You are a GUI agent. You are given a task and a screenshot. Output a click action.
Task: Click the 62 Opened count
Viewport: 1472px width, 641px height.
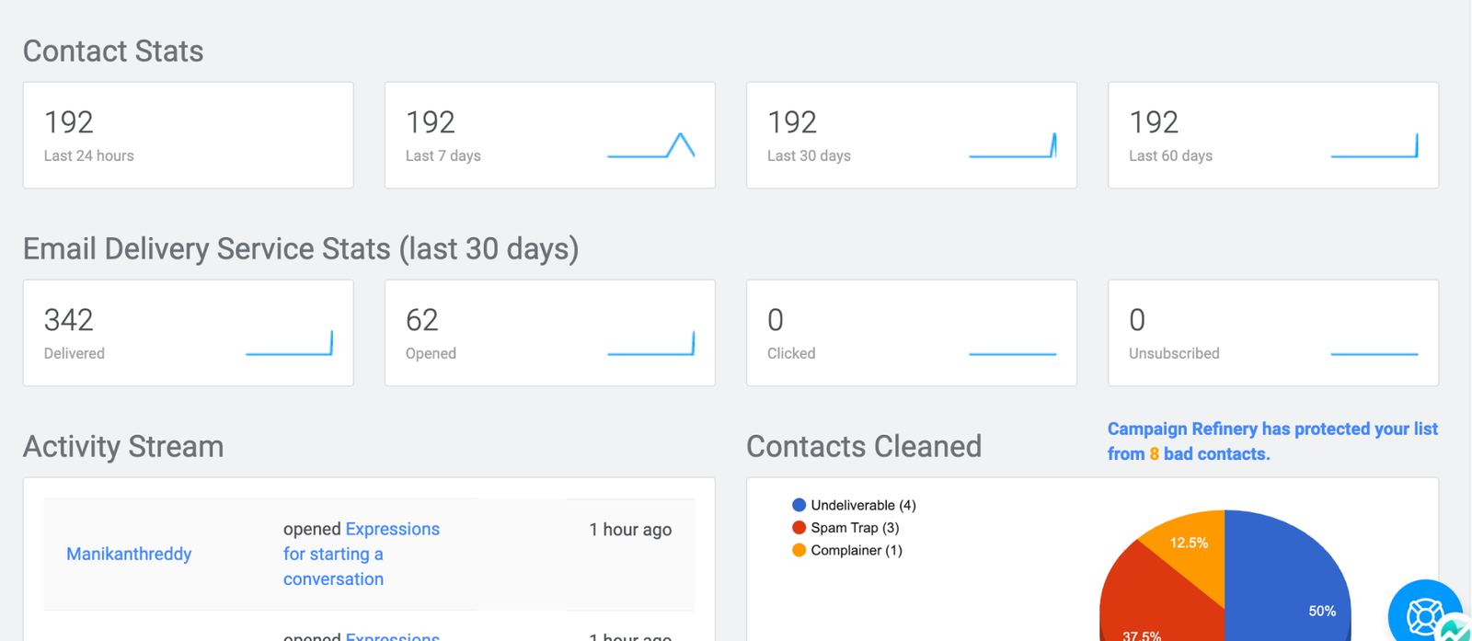pyautogui.click(x=422, y=320)
